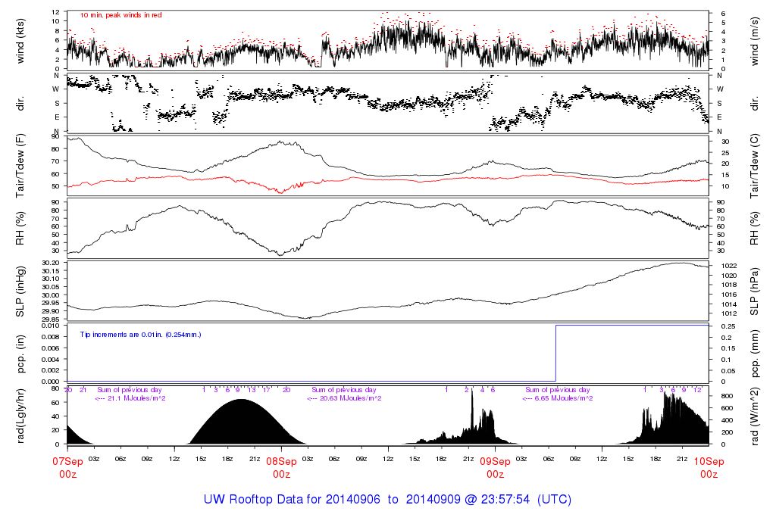Click the "0.010" precipitation tick label

coord(51,326)
